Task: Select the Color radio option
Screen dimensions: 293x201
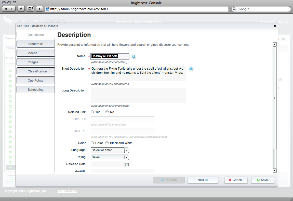Action: point(92,143)
